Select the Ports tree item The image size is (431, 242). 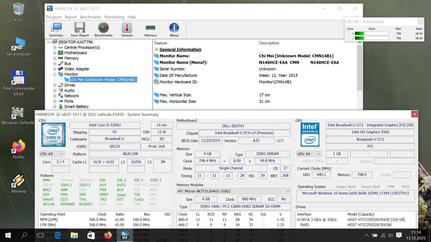point(69,101)
